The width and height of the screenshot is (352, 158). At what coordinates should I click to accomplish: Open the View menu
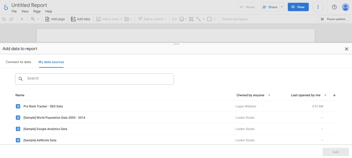click(x=25, y=11)
